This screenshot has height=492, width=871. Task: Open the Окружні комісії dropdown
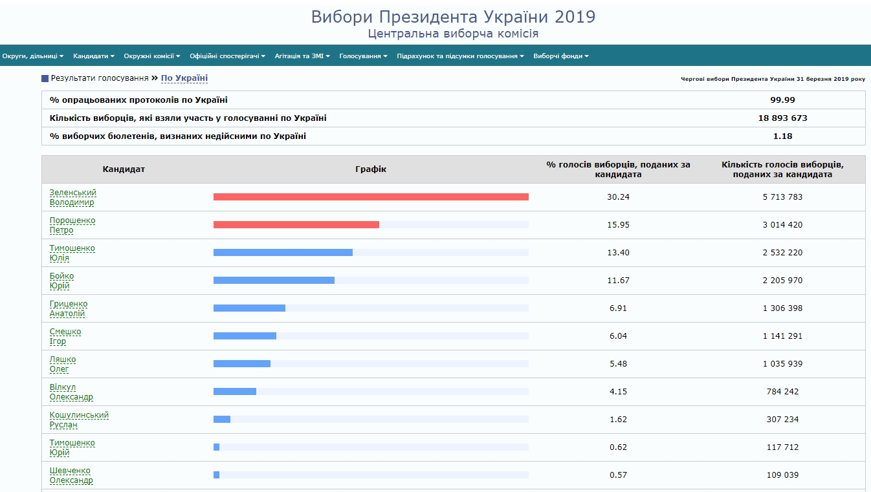[152, 56]
